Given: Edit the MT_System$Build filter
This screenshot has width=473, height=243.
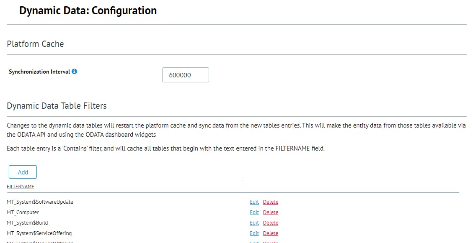Looking at the screenshot, I should point(254,223).
